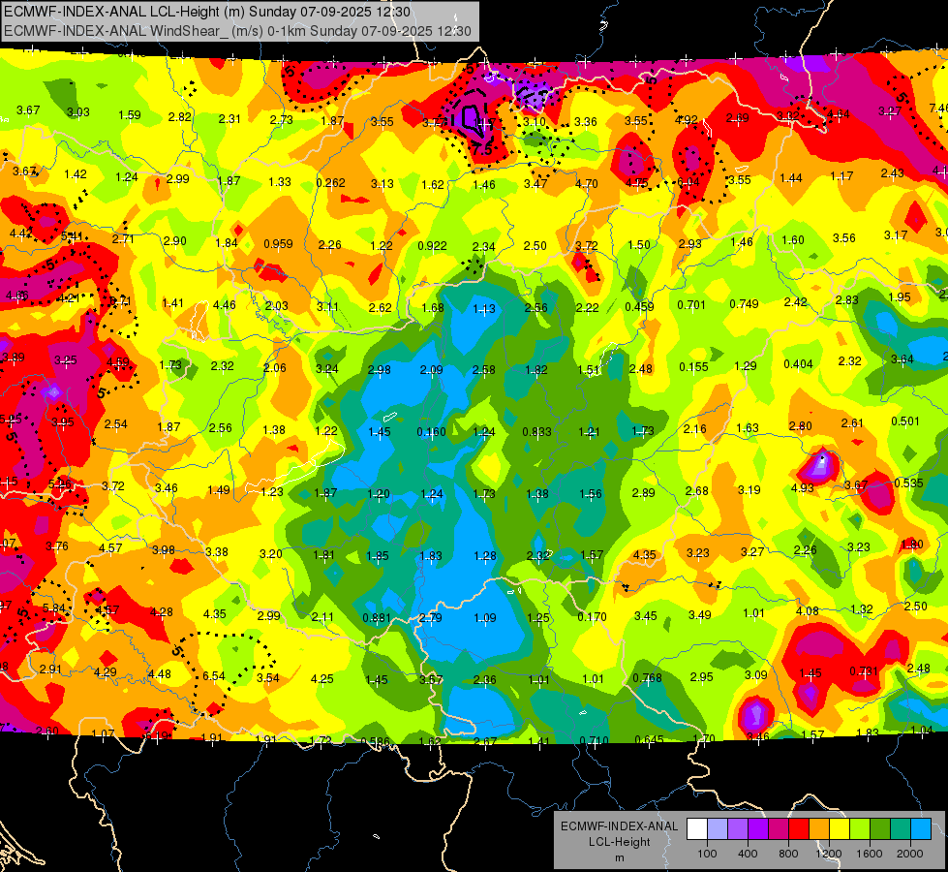948x872 pixels.
Task: Click the wind shear value 4.46
Action: 225,305
